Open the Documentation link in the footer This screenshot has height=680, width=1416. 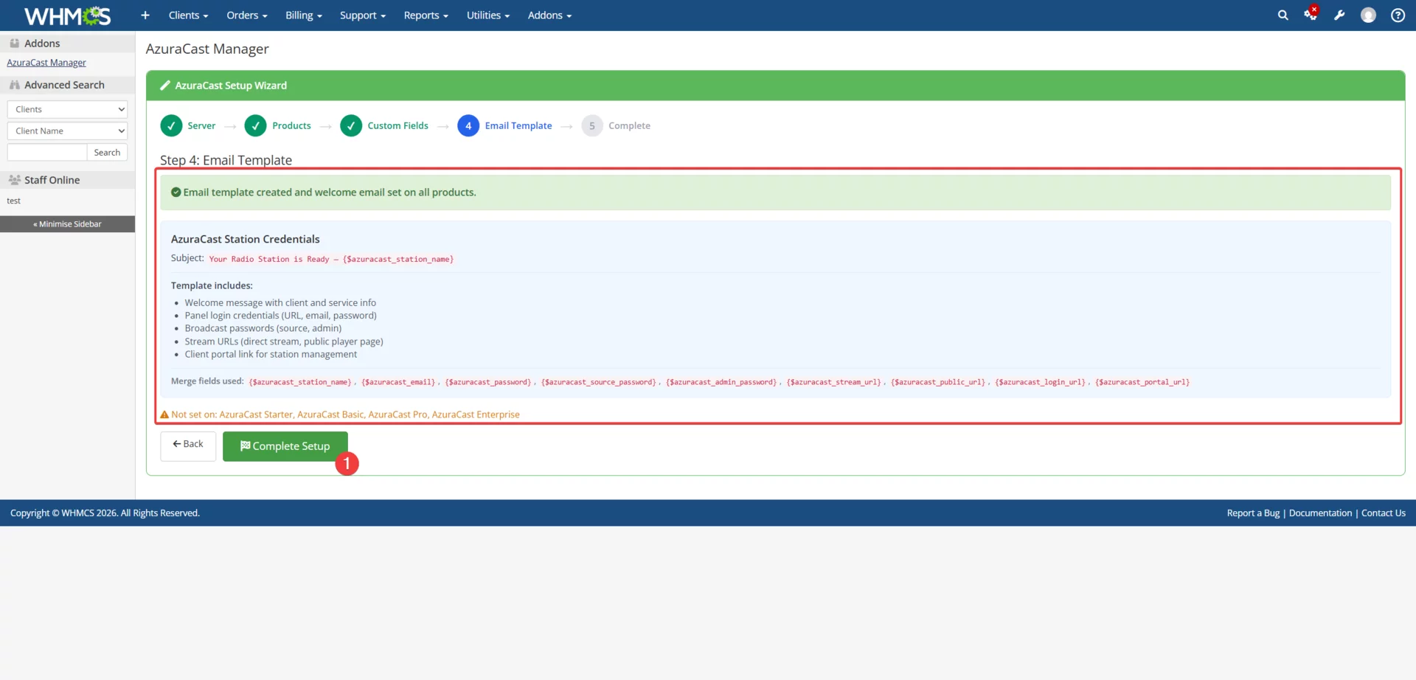1321,512
